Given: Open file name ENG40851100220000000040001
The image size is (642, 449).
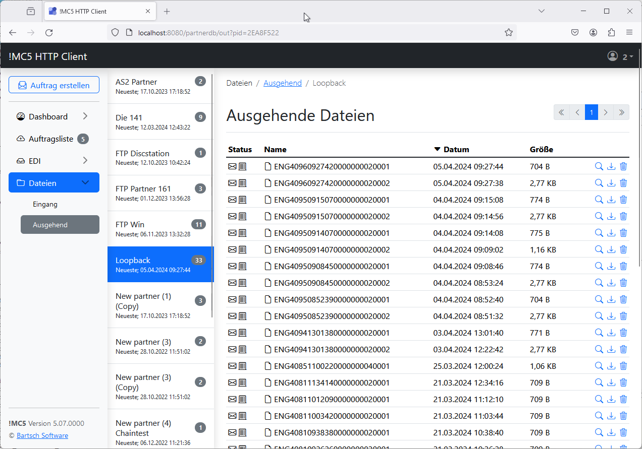Looking at the screenshot, I should click(332, 366).
